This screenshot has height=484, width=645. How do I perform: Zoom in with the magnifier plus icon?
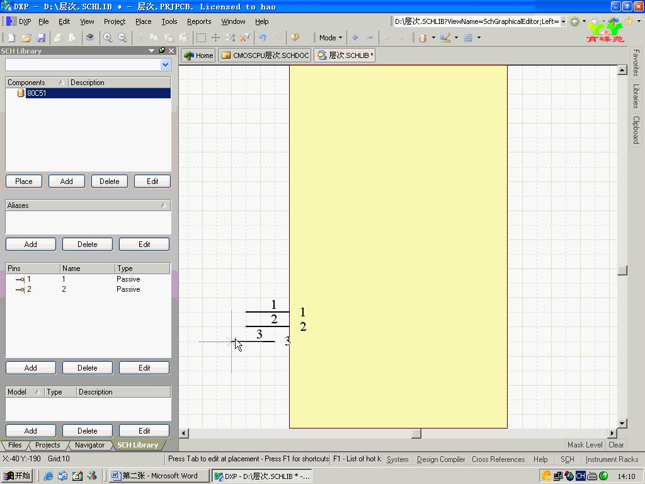(108, 38)
